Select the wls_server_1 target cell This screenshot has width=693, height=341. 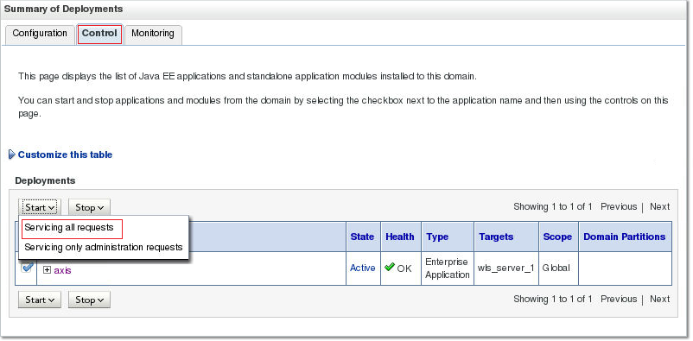[506, 268]
